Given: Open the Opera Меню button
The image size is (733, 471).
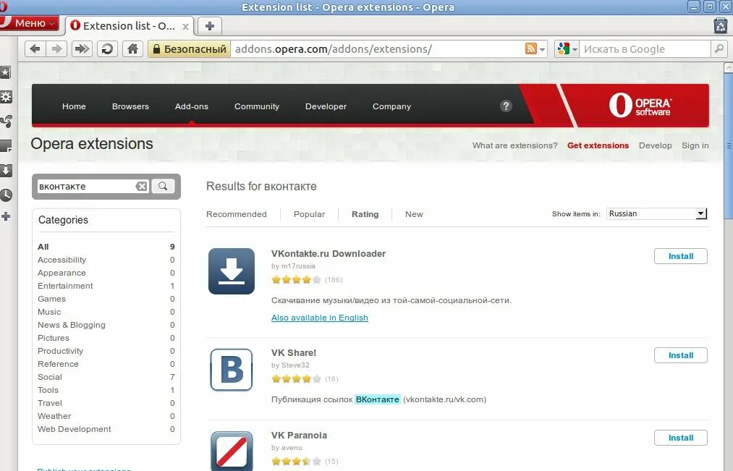Looking at the screenshot, I should [29, 23].
